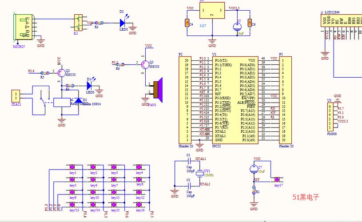
Task: Select the ALE(PROG) pin label on U1
Action: pos(246,102)
